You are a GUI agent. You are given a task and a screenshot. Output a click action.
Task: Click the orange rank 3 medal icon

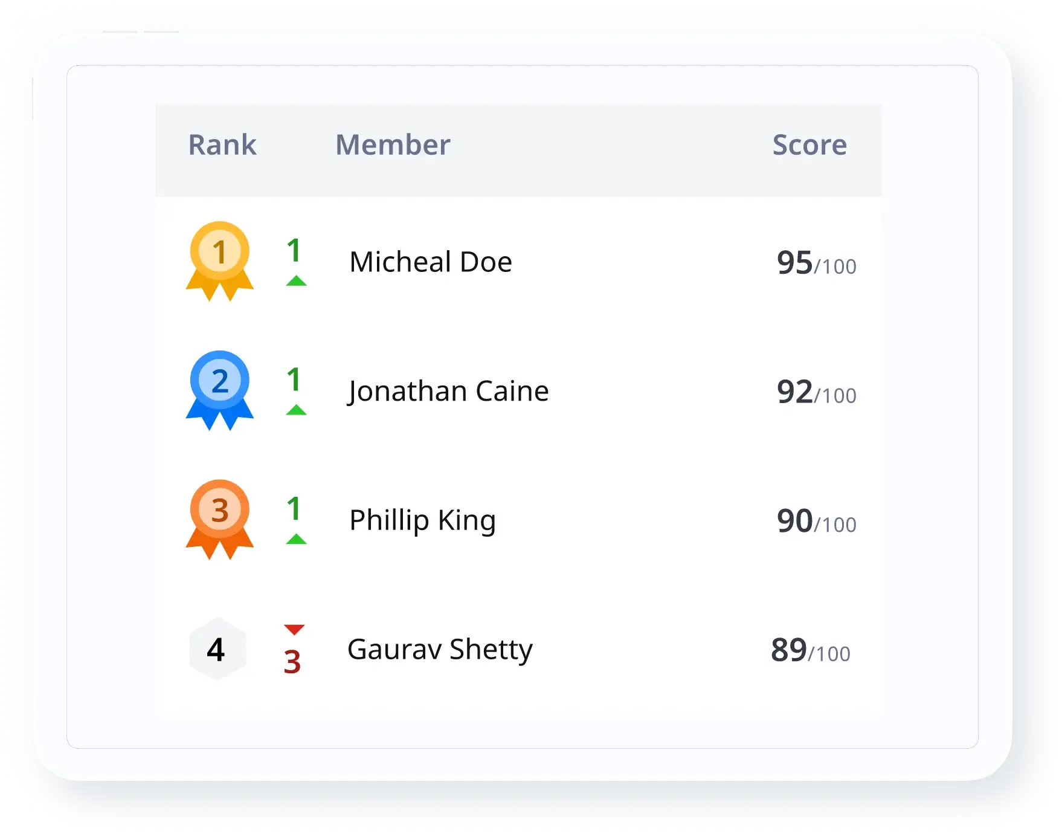[220, 519]
